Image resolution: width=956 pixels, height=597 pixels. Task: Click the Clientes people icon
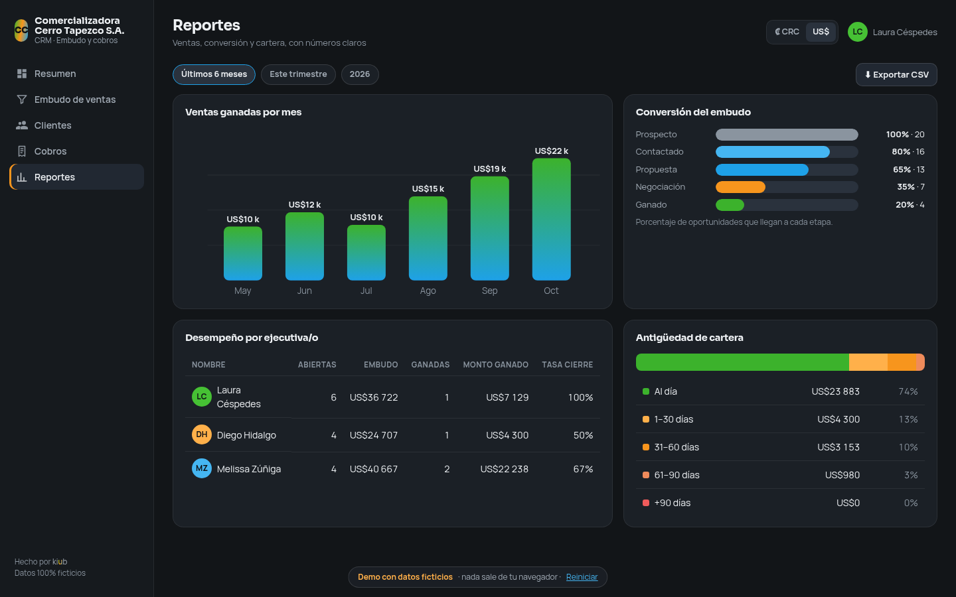click(22, 125)
